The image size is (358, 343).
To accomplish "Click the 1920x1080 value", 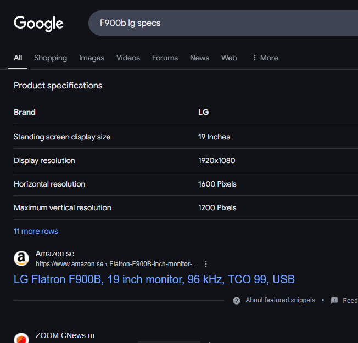I will pyautogui.click(x=217, y=160).
